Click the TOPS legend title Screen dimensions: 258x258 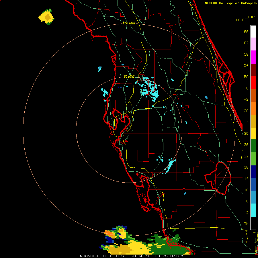coord(252,17)
